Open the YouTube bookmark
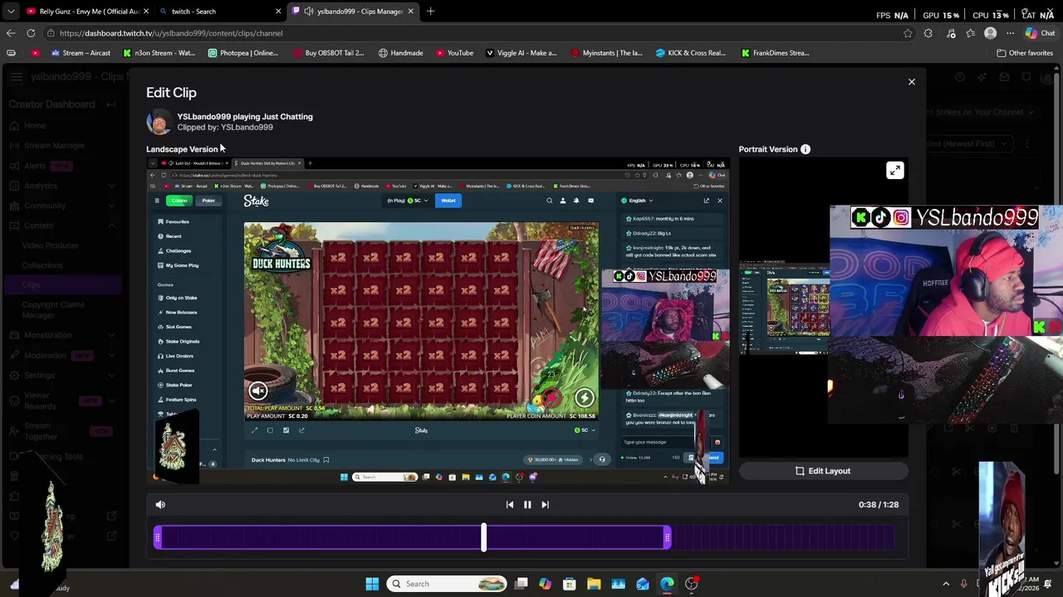 click(454, 53)
